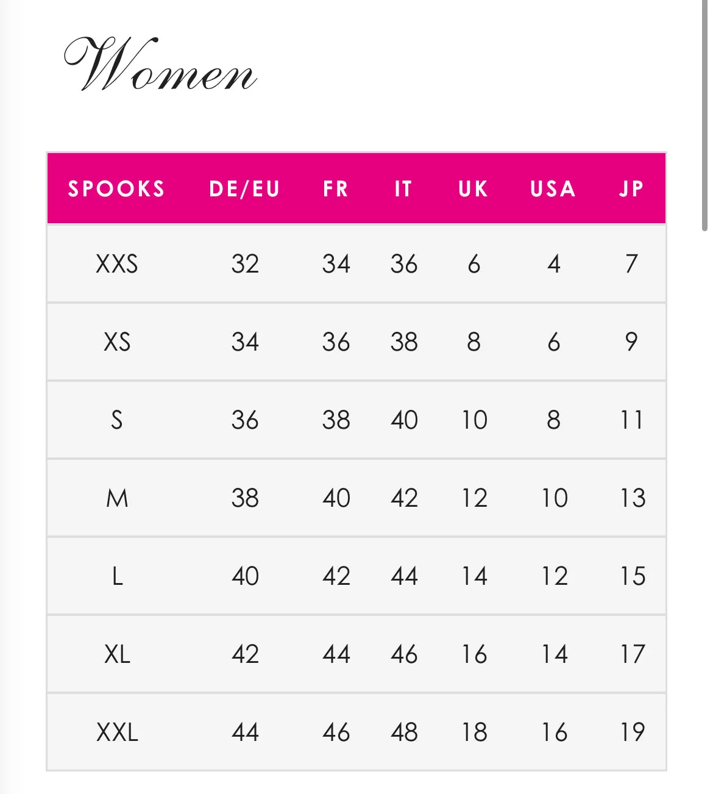
Task: Click the M size row label
Action: click(x=117, y=498)
